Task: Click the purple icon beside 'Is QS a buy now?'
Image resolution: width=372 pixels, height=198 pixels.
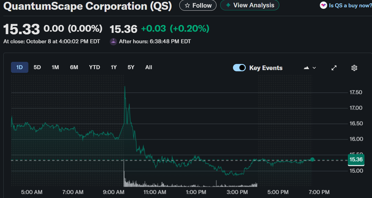Action: [x=323, y=5]
